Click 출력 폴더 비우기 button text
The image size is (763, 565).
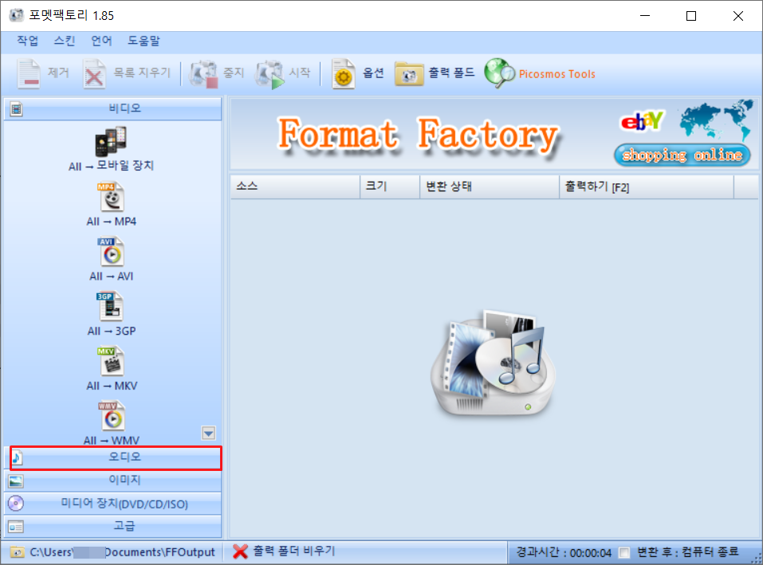[x=294, y=551]
